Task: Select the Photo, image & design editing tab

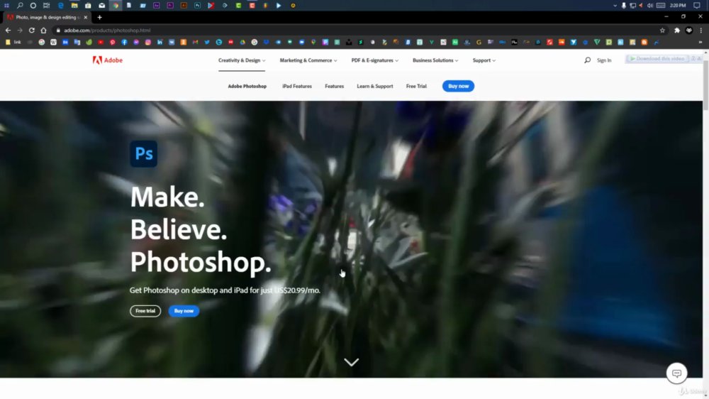Action: pyautogui.click(x=45, y=17)
